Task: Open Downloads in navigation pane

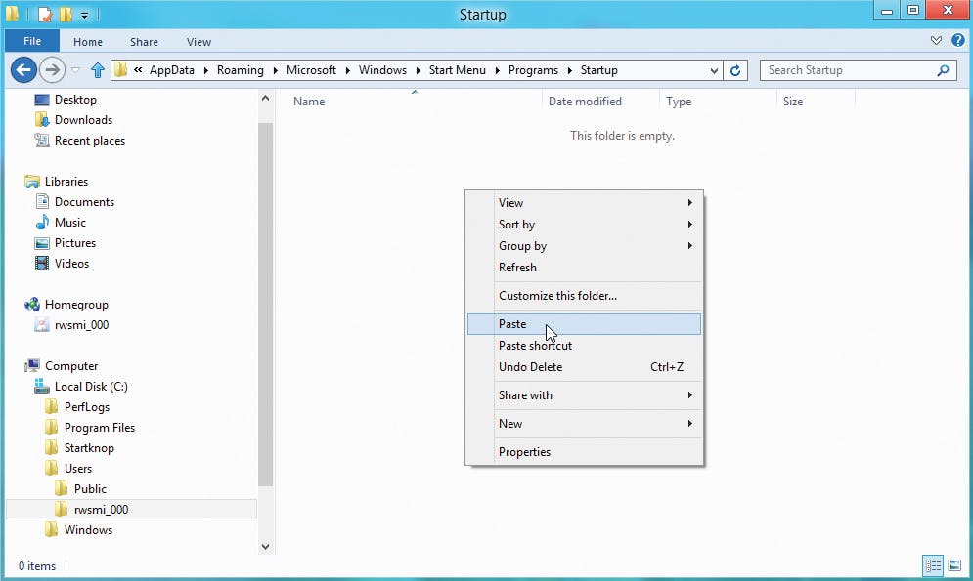Action: coord(83,119)
